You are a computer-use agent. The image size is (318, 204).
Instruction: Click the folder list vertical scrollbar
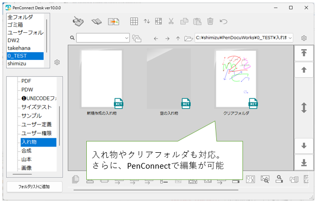[47, 36]
